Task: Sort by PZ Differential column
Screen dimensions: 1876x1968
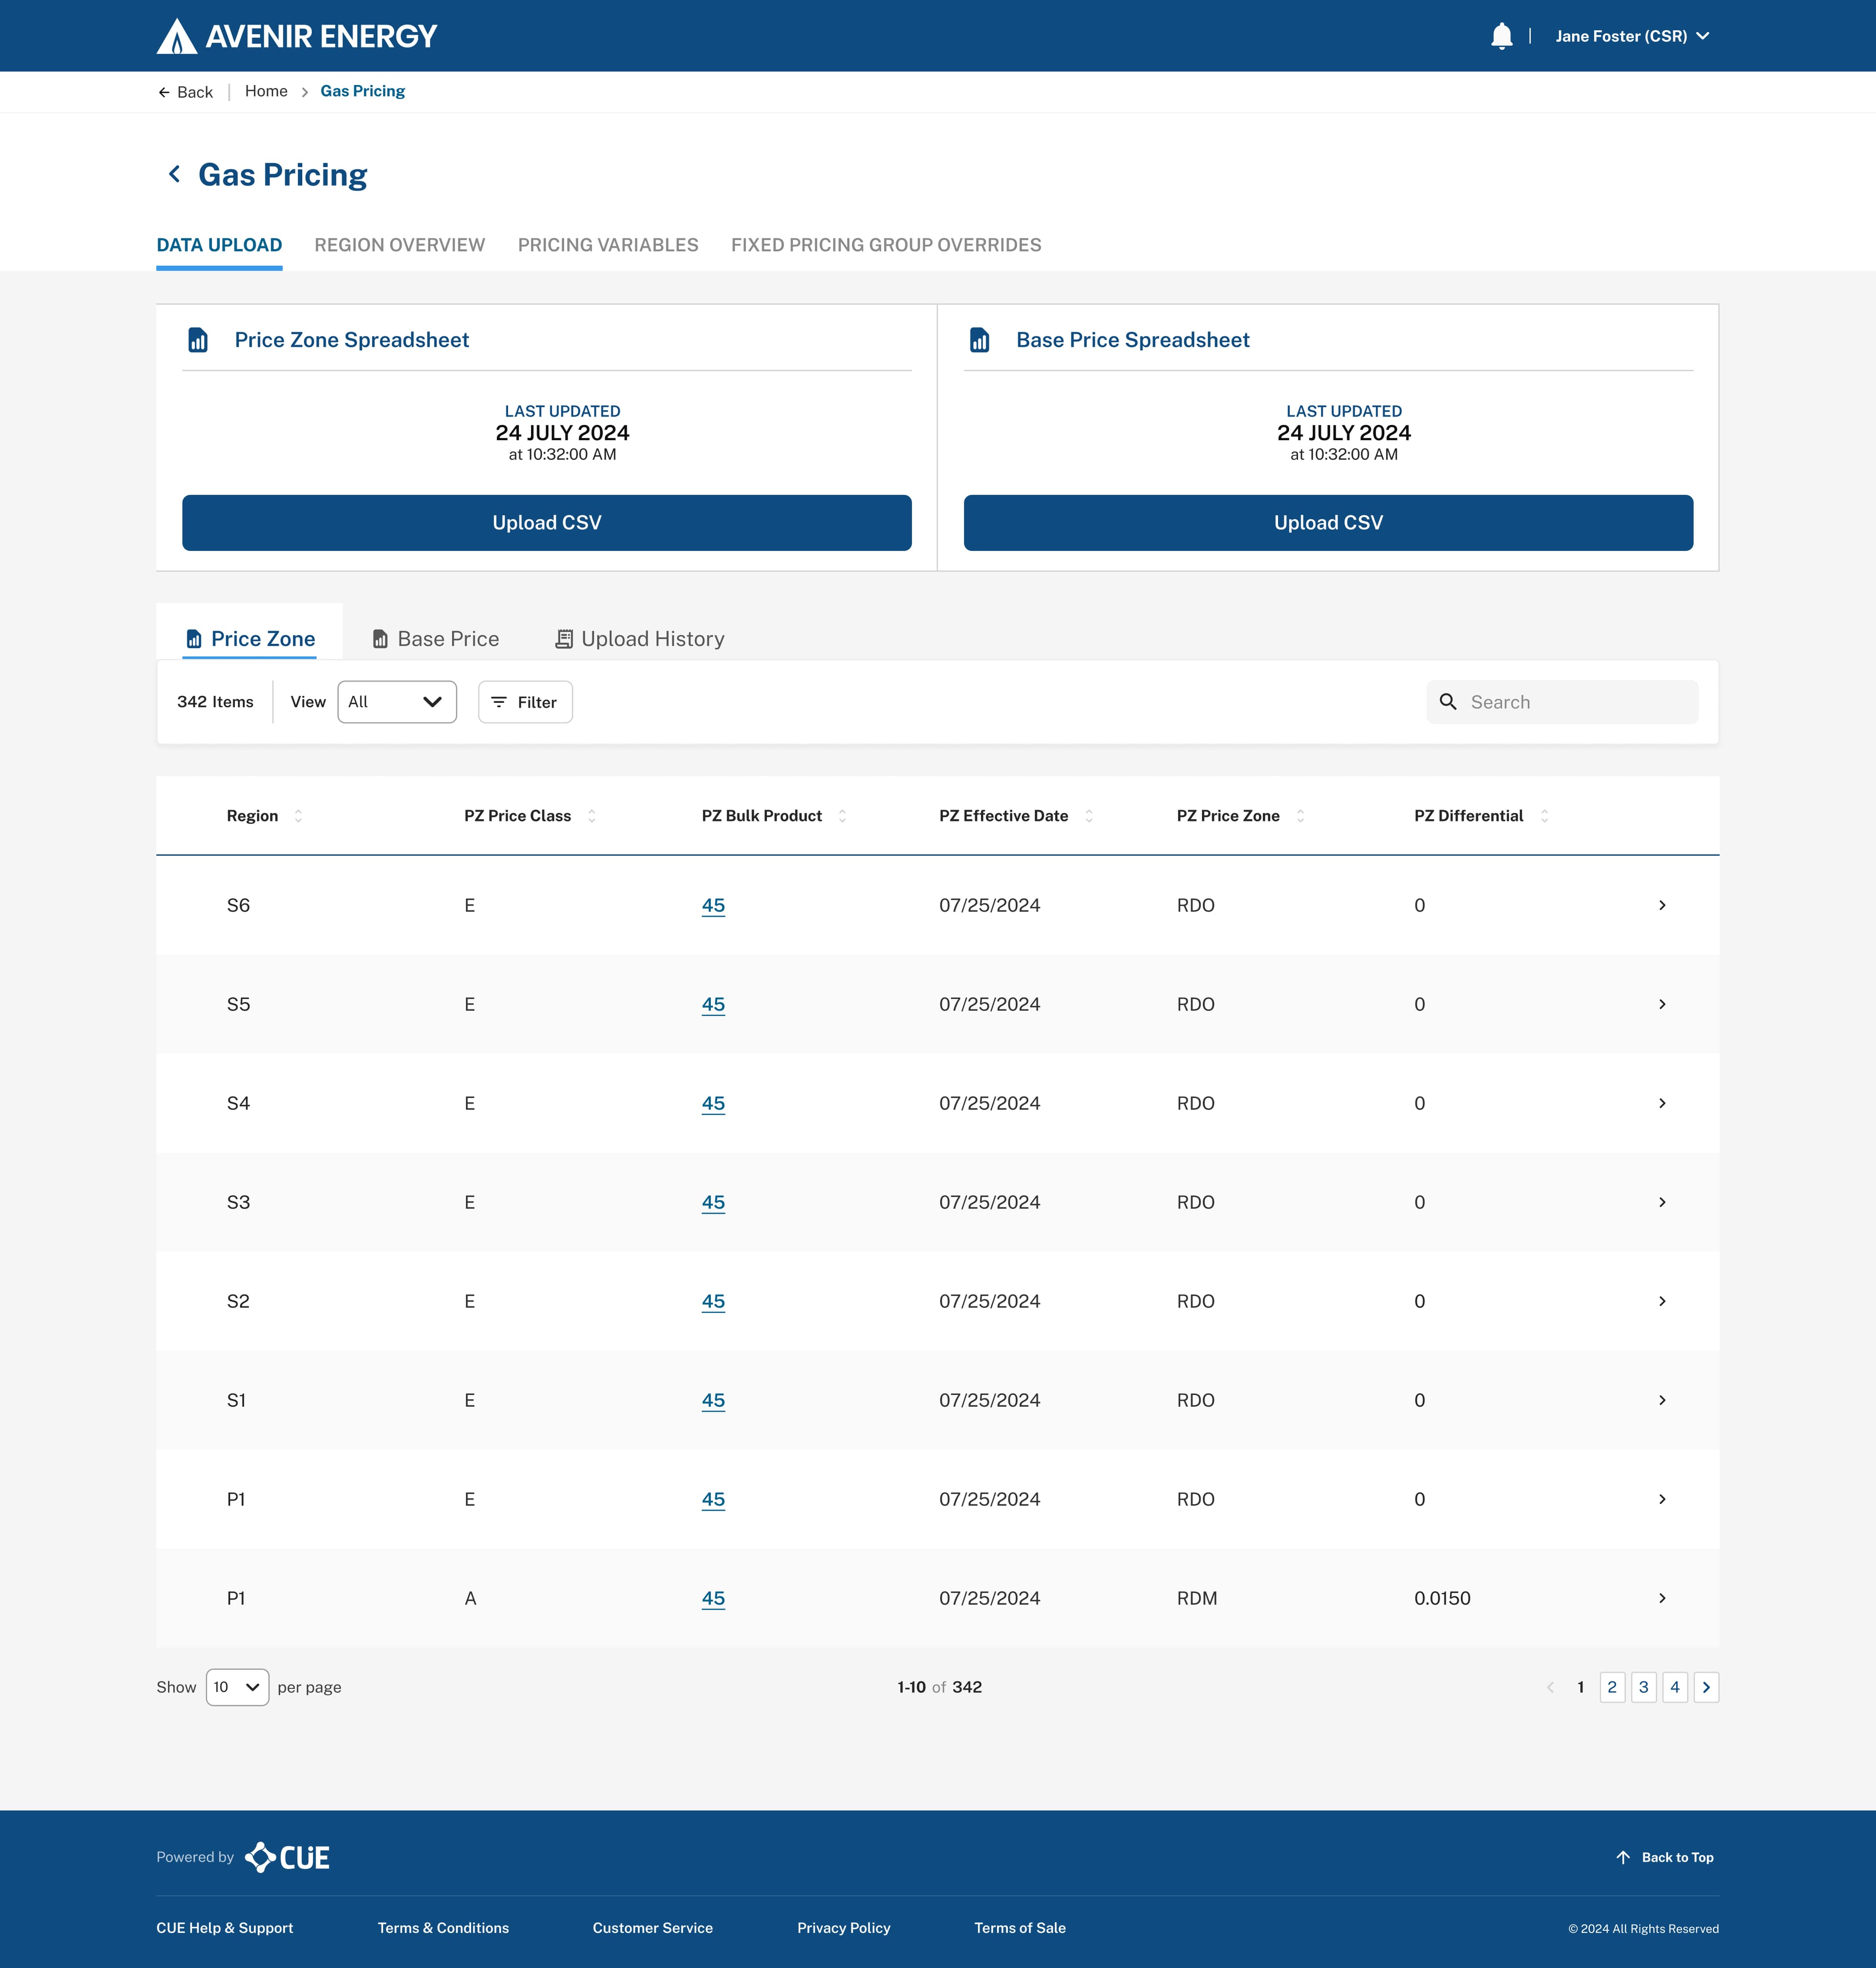Action: click(x=1544, y=816)
